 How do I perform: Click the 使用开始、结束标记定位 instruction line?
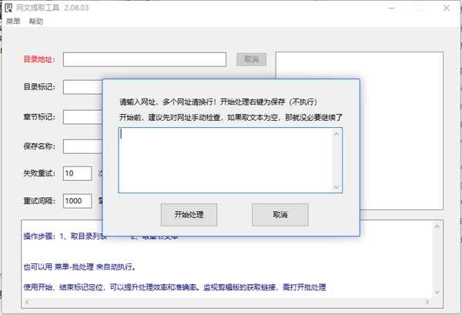pos(175,287)
